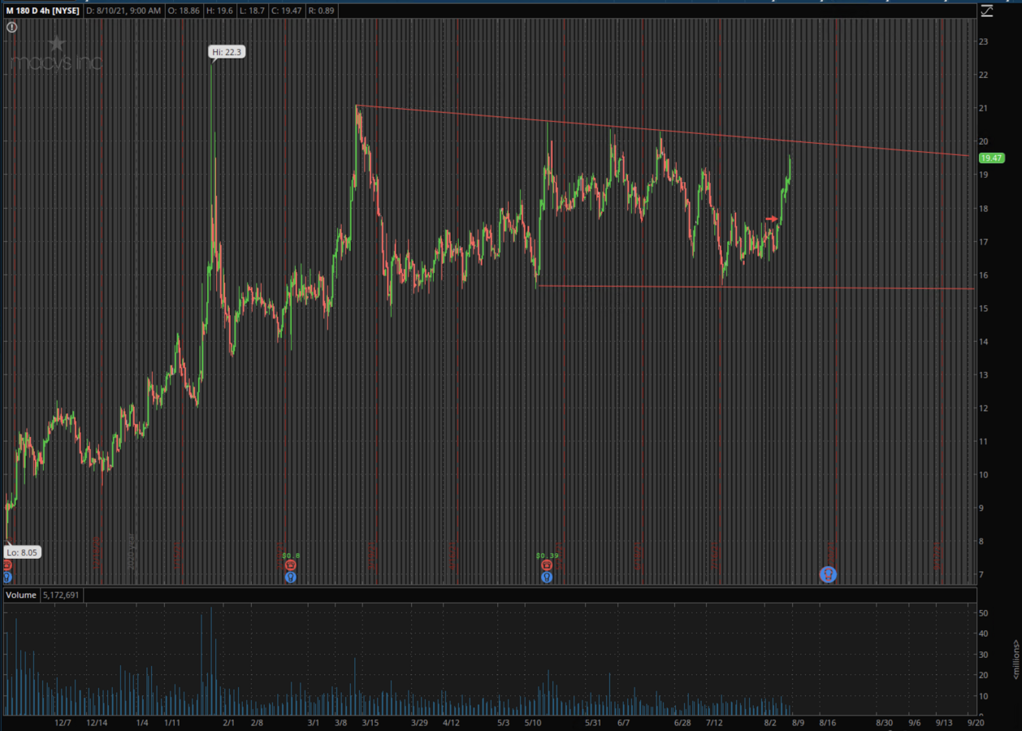Click the green 19.47 current price tag
This screenshot has width=1022, height=731.
pyautogui.click(x=991, y=158)
